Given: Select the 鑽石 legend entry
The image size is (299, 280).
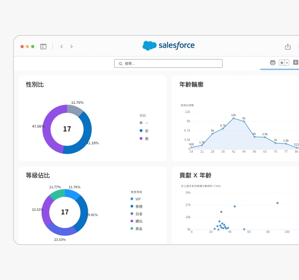Looking at the screenshot, I should pos(136,221).
